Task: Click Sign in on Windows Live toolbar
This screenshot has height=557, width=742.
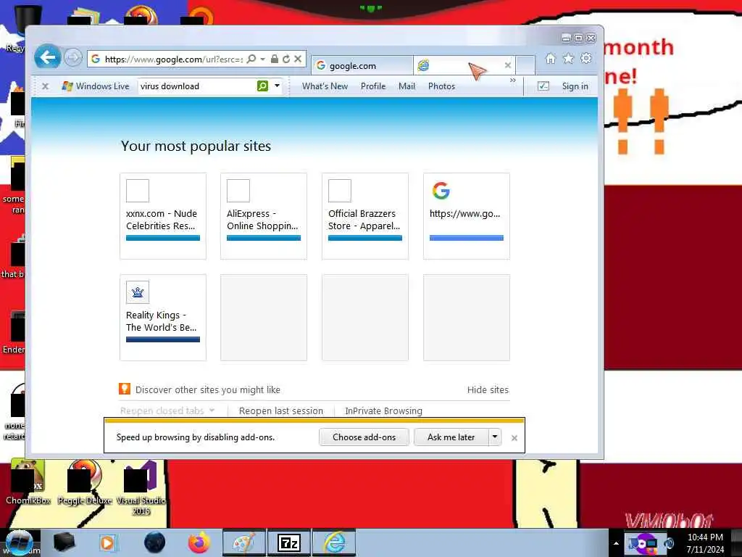Action: [x=575, y=86]
